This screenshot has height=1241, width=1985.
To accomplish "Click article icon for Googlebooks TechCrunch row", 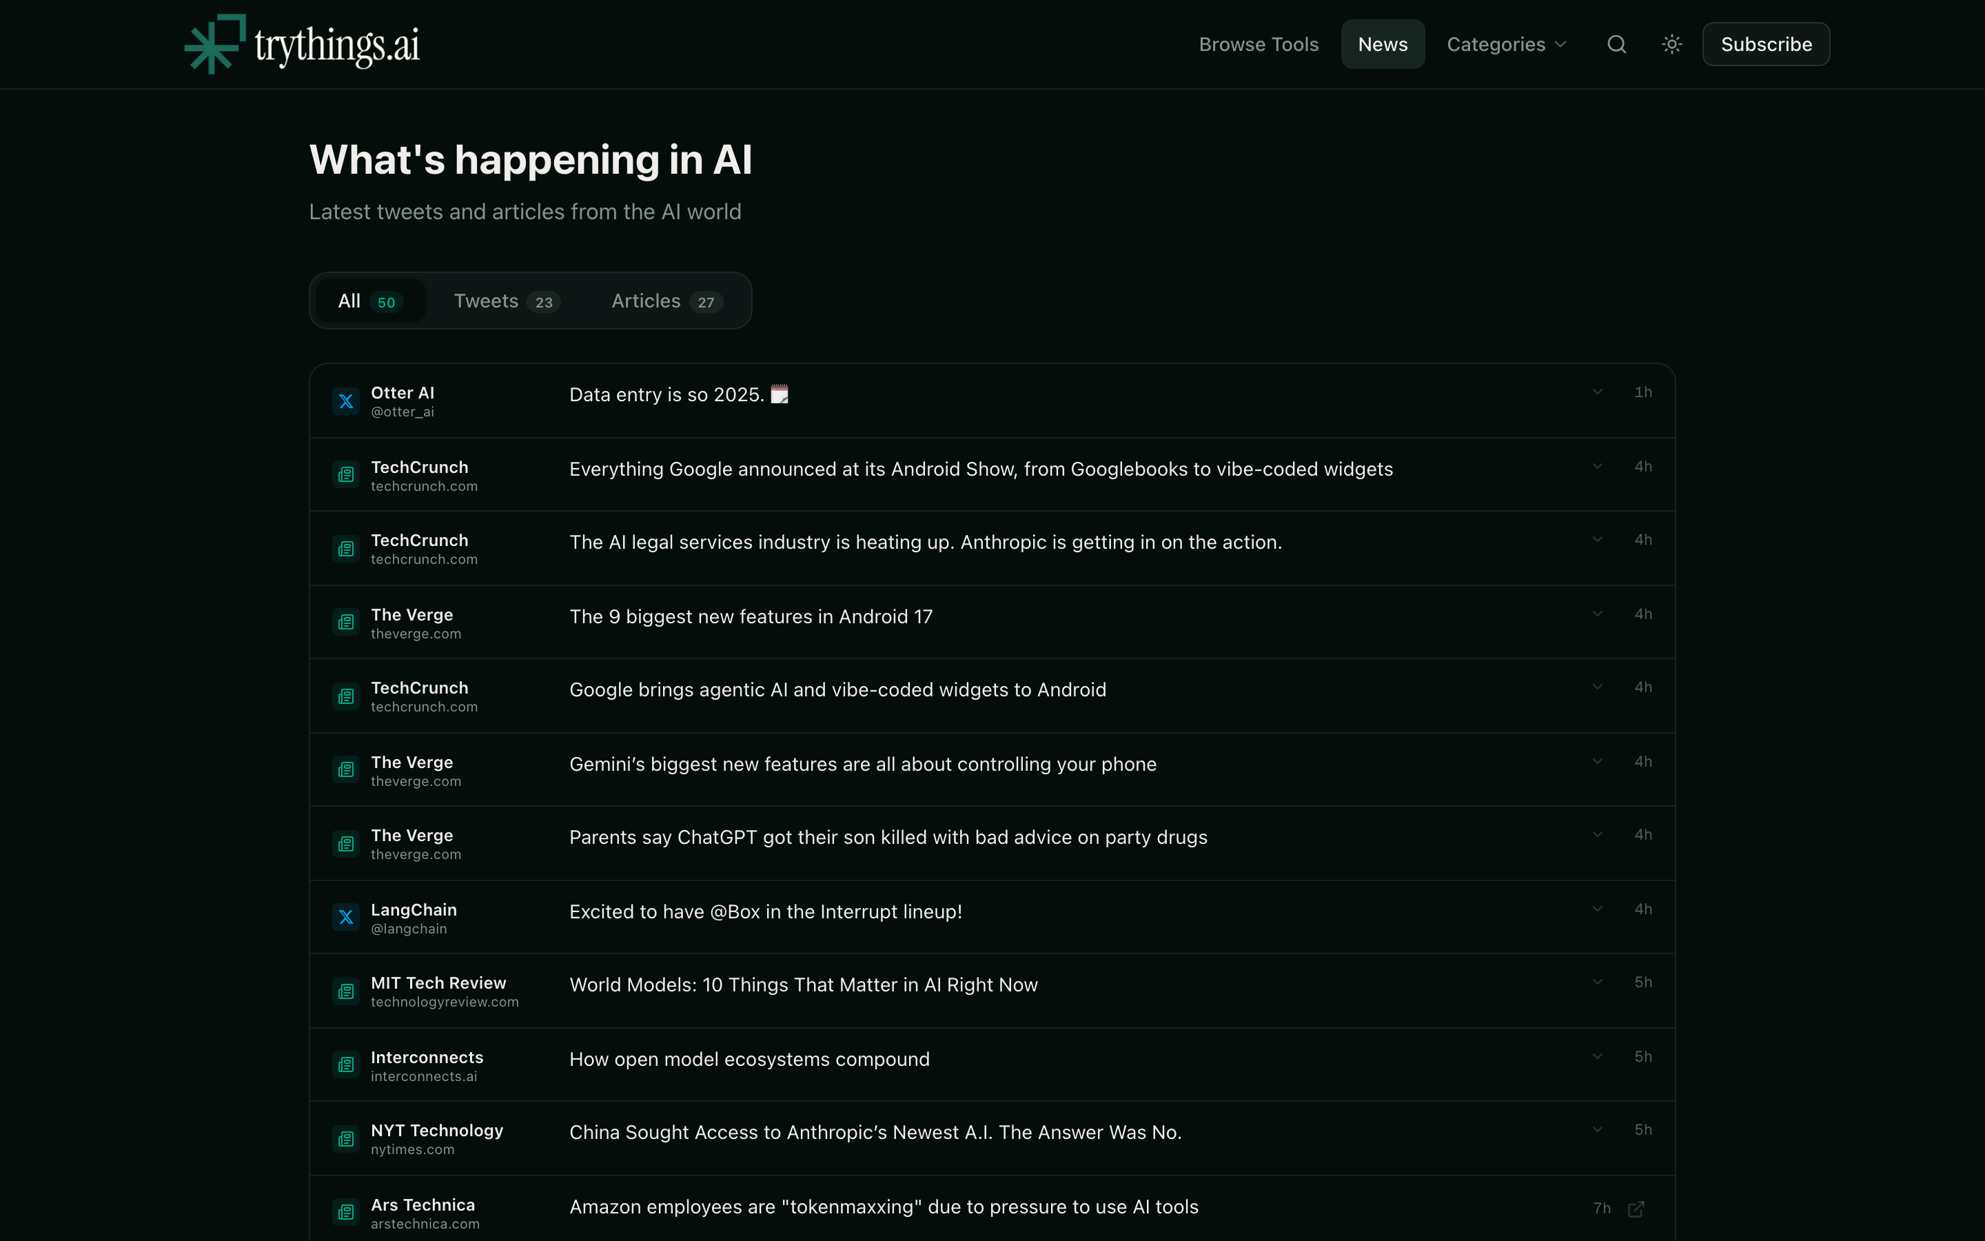I will 346,475.
